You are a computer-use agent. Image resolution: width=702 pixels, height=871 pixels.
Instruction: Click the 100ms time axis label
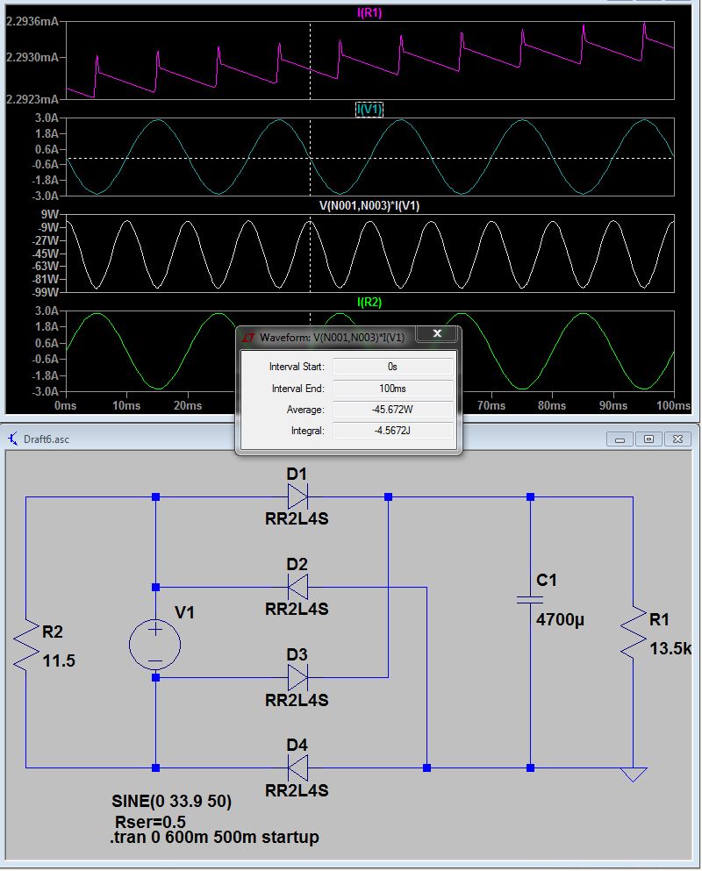coord(673,405)
